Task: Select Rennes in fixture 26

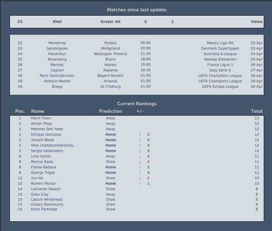Action: 57,65
